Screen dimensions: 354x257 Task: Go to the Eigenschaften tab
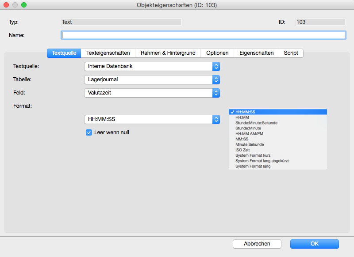tap(256, 53)
